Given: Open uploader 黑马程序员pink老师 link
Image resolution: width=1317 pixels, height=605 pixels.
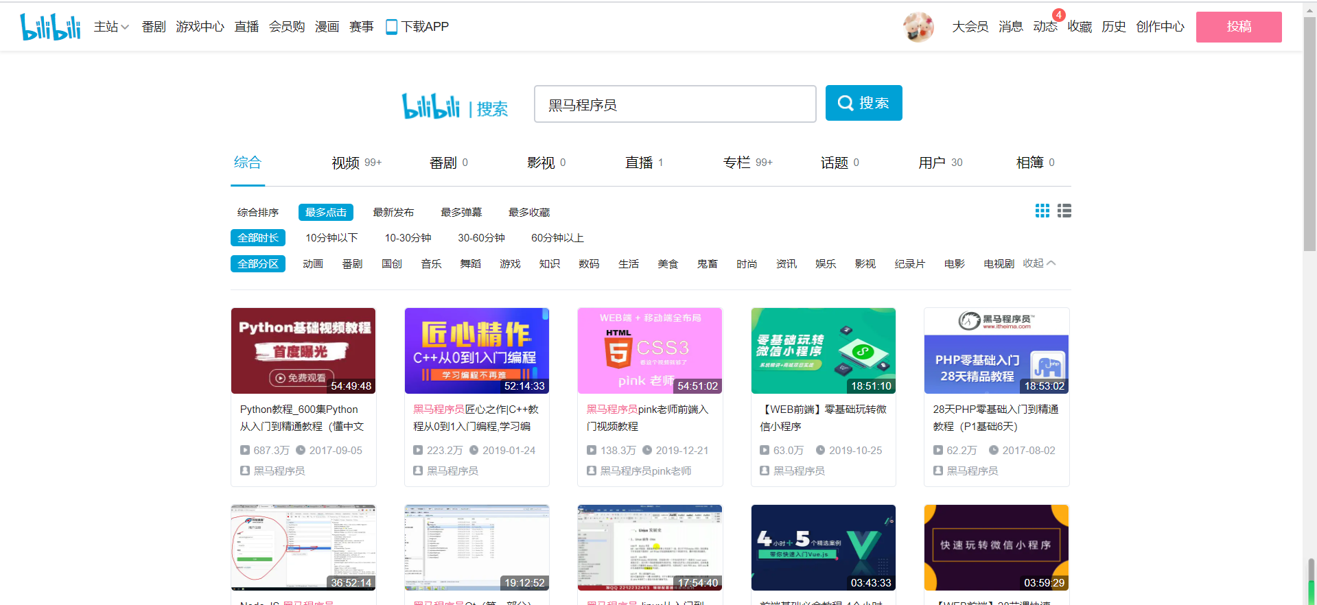Looking at the screenshot, I should (646, 471).
